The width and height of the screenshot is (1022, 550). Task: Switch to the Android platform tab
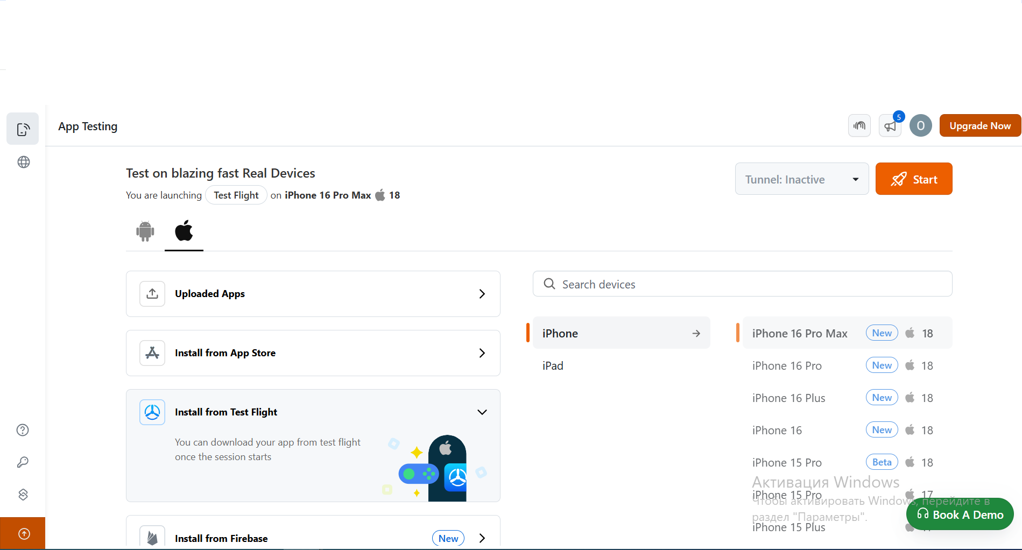point(145,231)
